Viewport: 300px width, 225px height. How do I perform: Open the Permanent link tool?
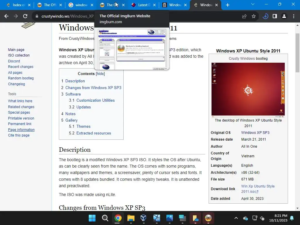click(20, 124)
